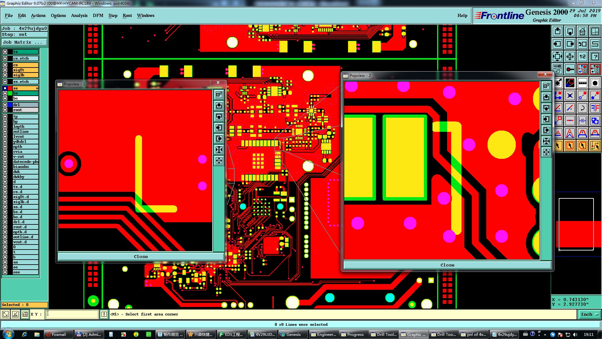Click the XY grid zoom icon
The image size is (602, 339).
[x=595, y=31]
